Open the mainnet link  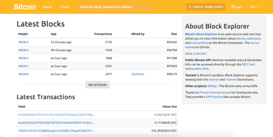[x=231, y=80]
